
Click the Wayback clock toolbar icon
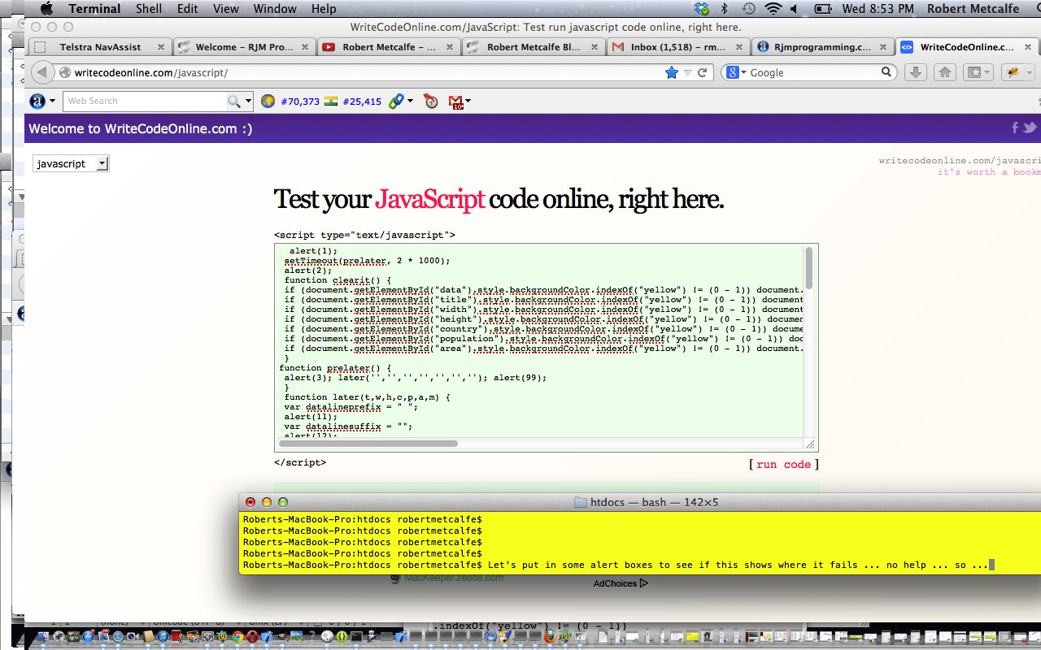pos(430,102)
